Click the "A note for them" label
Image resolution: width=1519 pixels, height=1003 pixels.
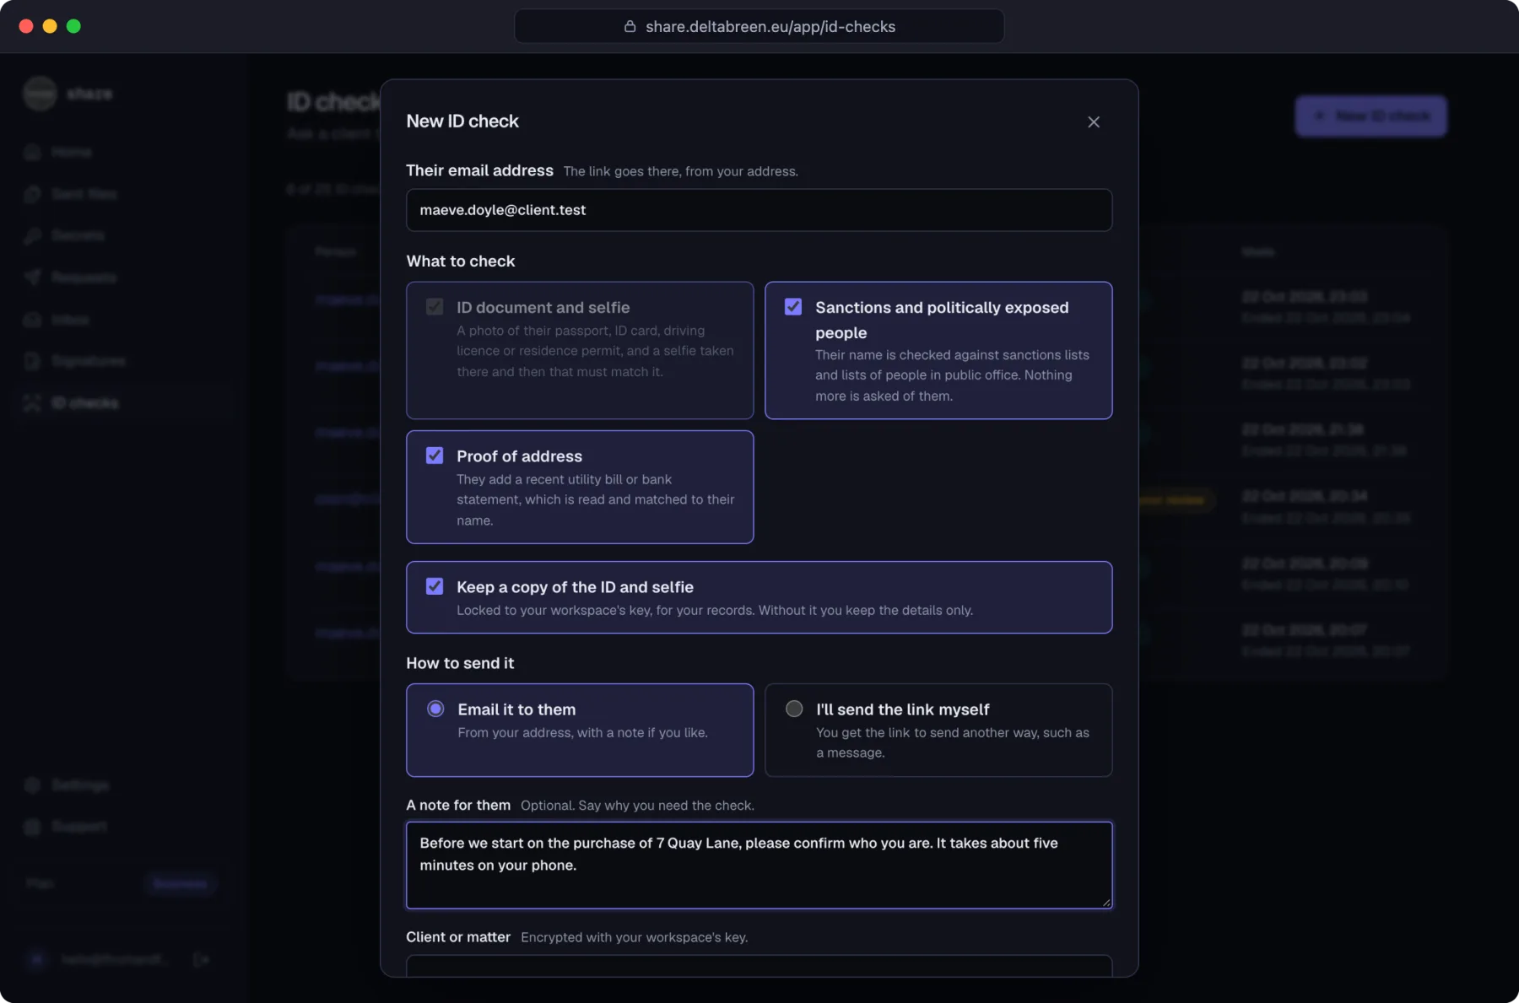pyautogui.click(x=458, y=806)
